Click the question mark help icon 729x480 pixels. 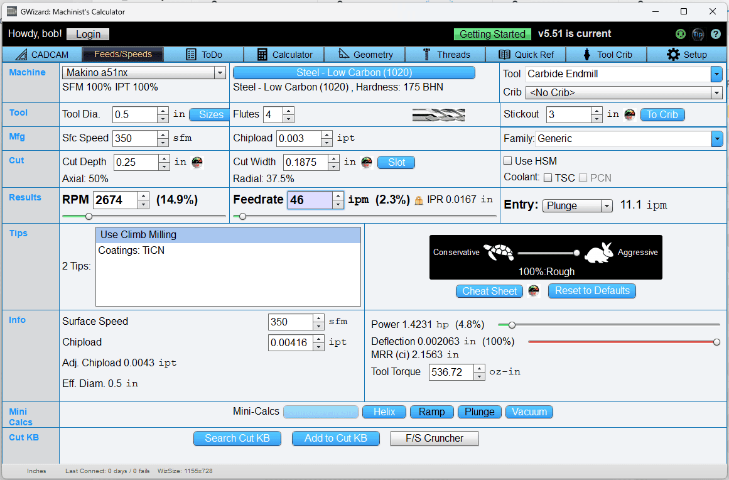(715, 34)
